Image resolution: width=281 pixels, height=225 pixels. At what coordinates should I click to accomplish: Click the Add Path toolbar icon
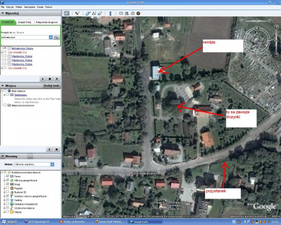pos(94,13)
